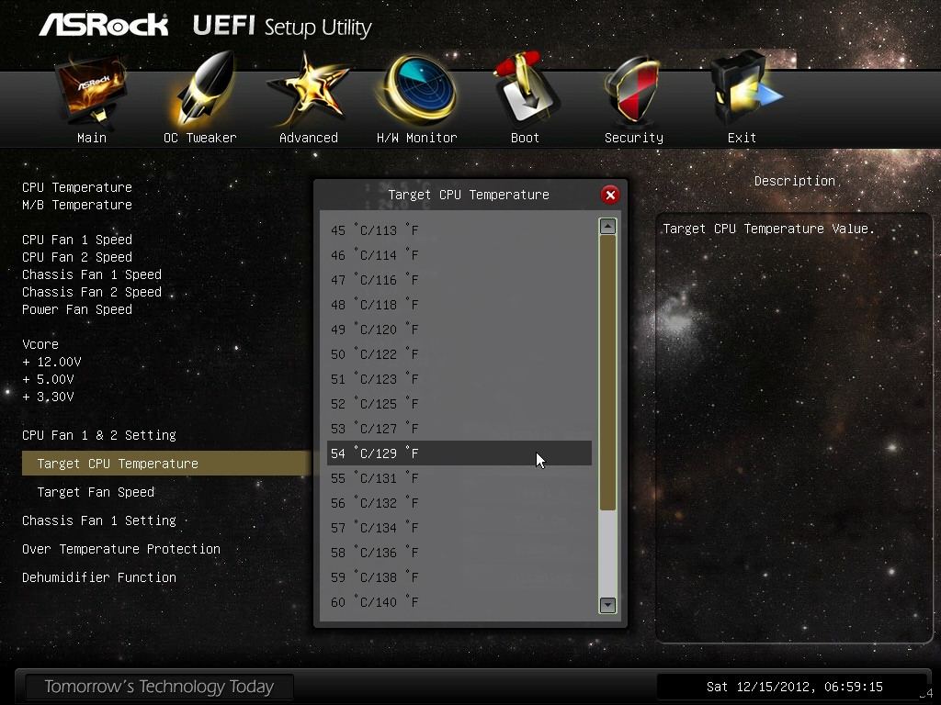Click Power Fan Speed label
Image resolution: width=941 pixels, height=705 pixels.
(77, 309)
